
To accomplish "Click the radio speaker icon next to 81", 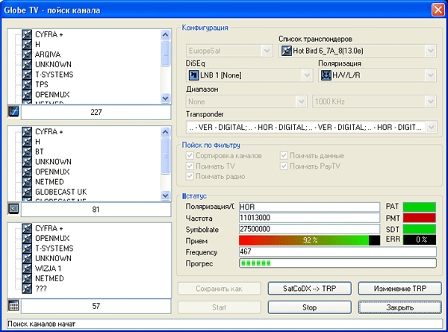I will [x=13, y=209].
